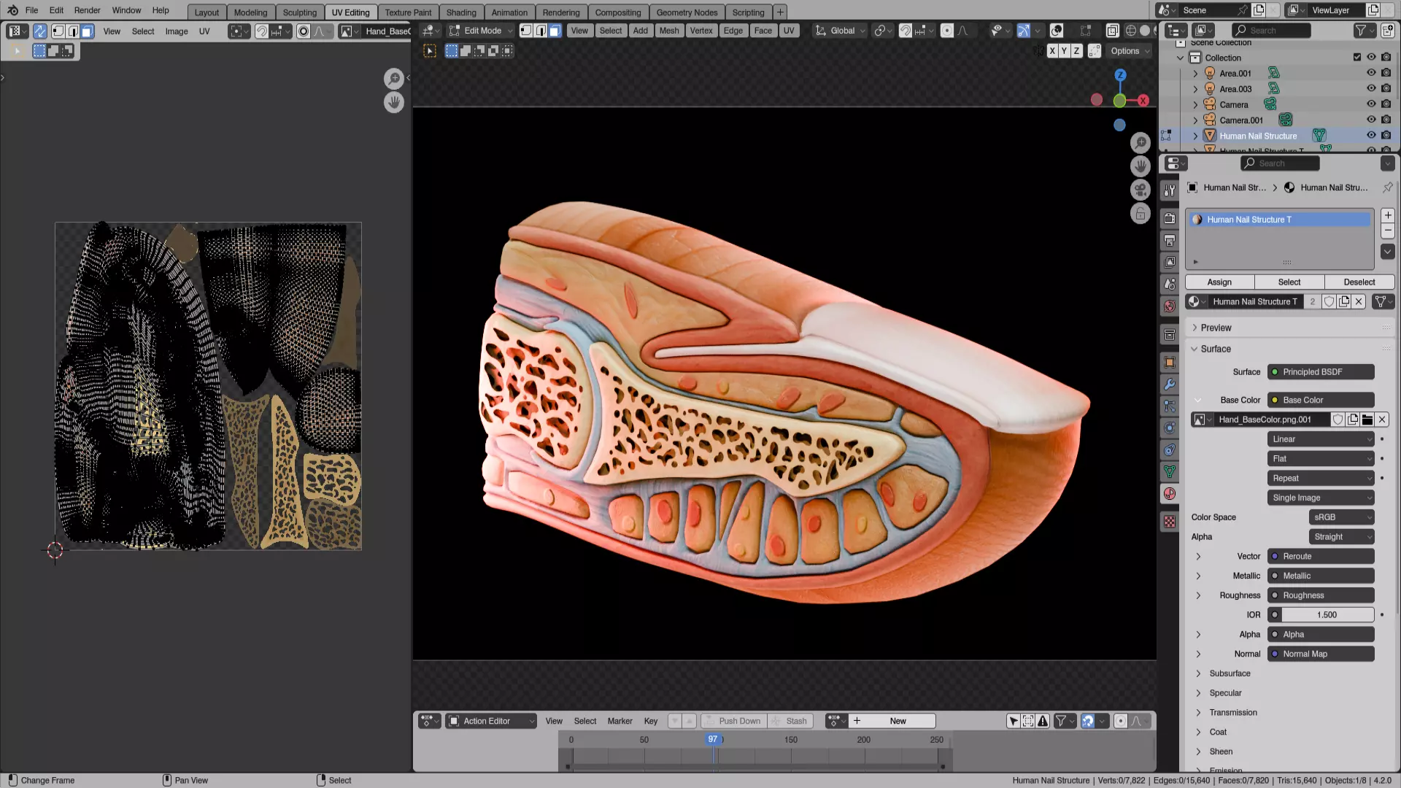Image resolution: width=1401 pixels, height=788 pixels.
Task: Click frame 97 marker on timeline
Action: click(713, 739)
